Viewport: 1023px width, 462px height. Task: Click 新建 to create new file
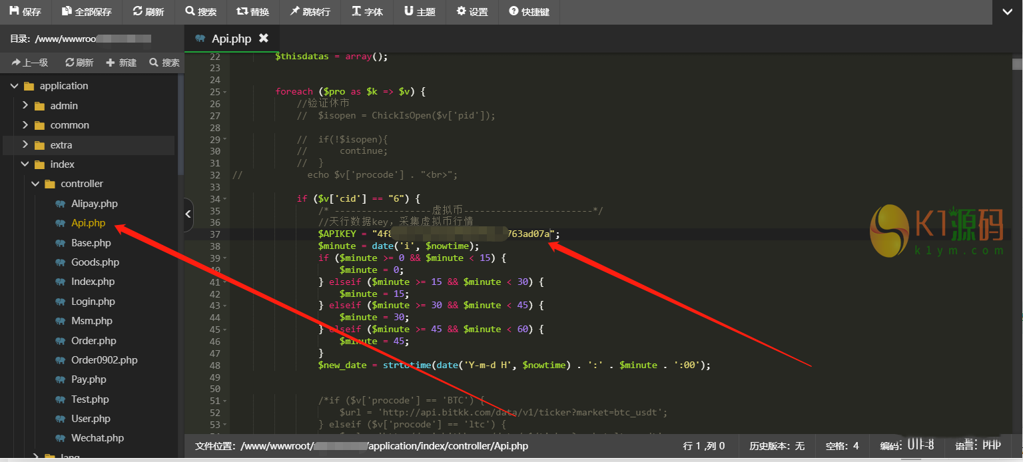[x=121, y=63]
